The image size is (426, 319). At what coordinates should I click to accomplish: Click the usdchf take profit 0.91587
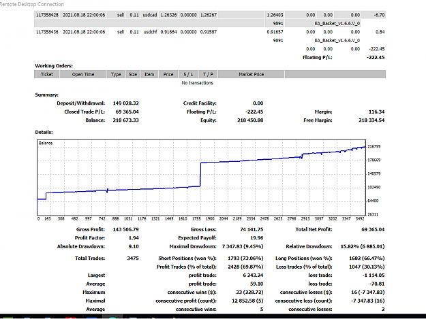click(209, 32)
